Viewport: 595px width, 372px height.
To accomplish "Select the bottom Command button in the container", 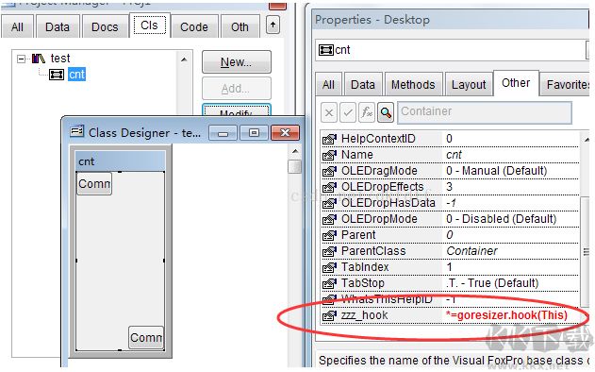I will point(146,337).
